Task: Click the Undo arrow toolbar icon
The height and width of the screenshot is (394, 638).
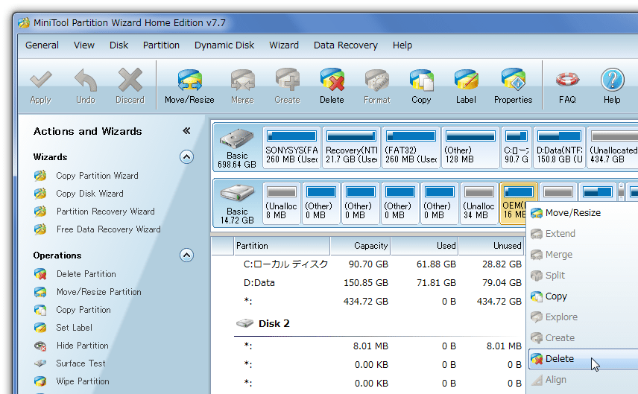Action: click(x=86, y=80)
